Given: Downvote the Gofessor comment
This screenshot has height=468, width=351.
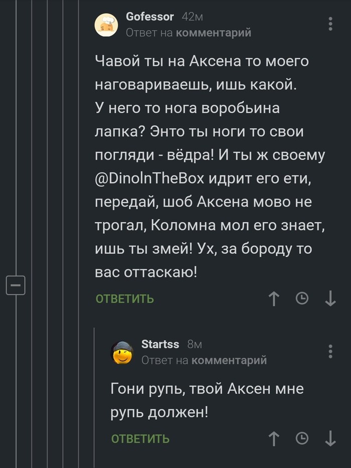Looking at the screenshot, I should tap(330, 299).
